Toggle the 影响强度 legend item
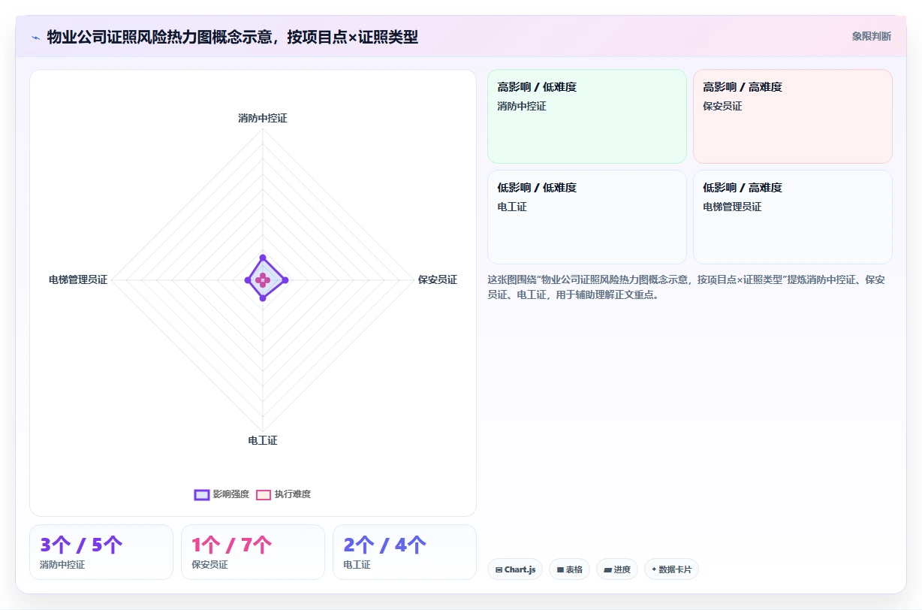 [221, 494]
